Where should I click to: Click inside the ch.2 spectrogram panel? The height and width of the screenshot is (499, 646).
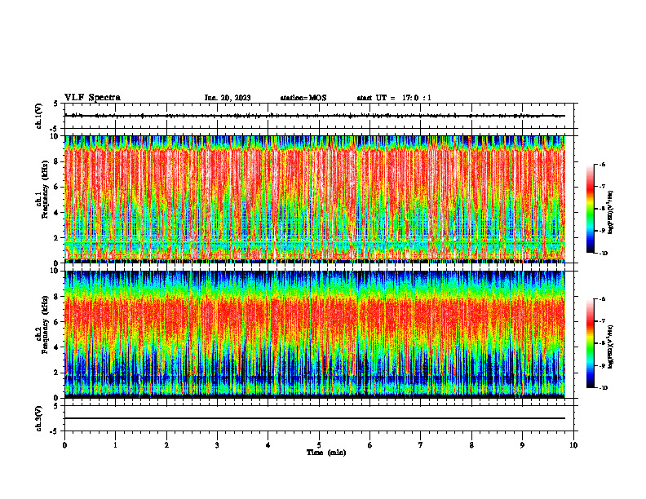pos(315,334)
